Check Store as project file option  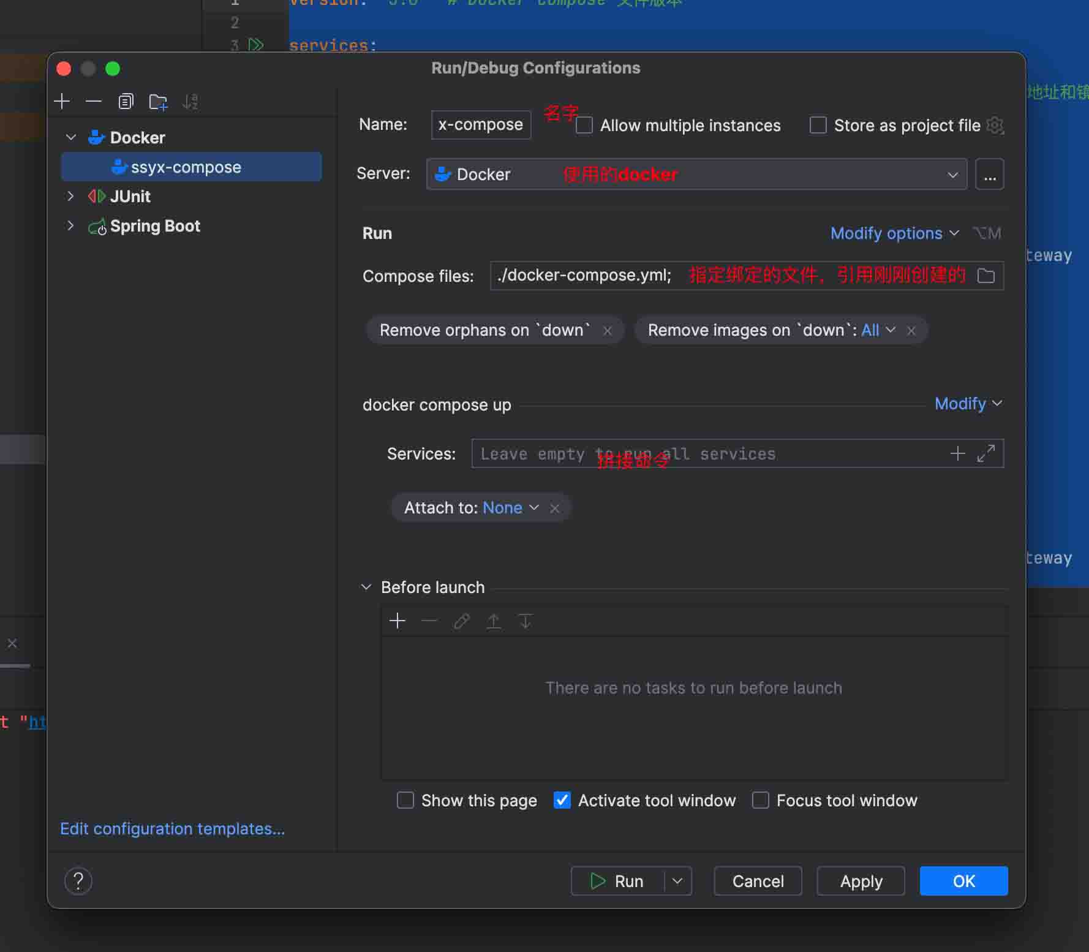[818, 126]
